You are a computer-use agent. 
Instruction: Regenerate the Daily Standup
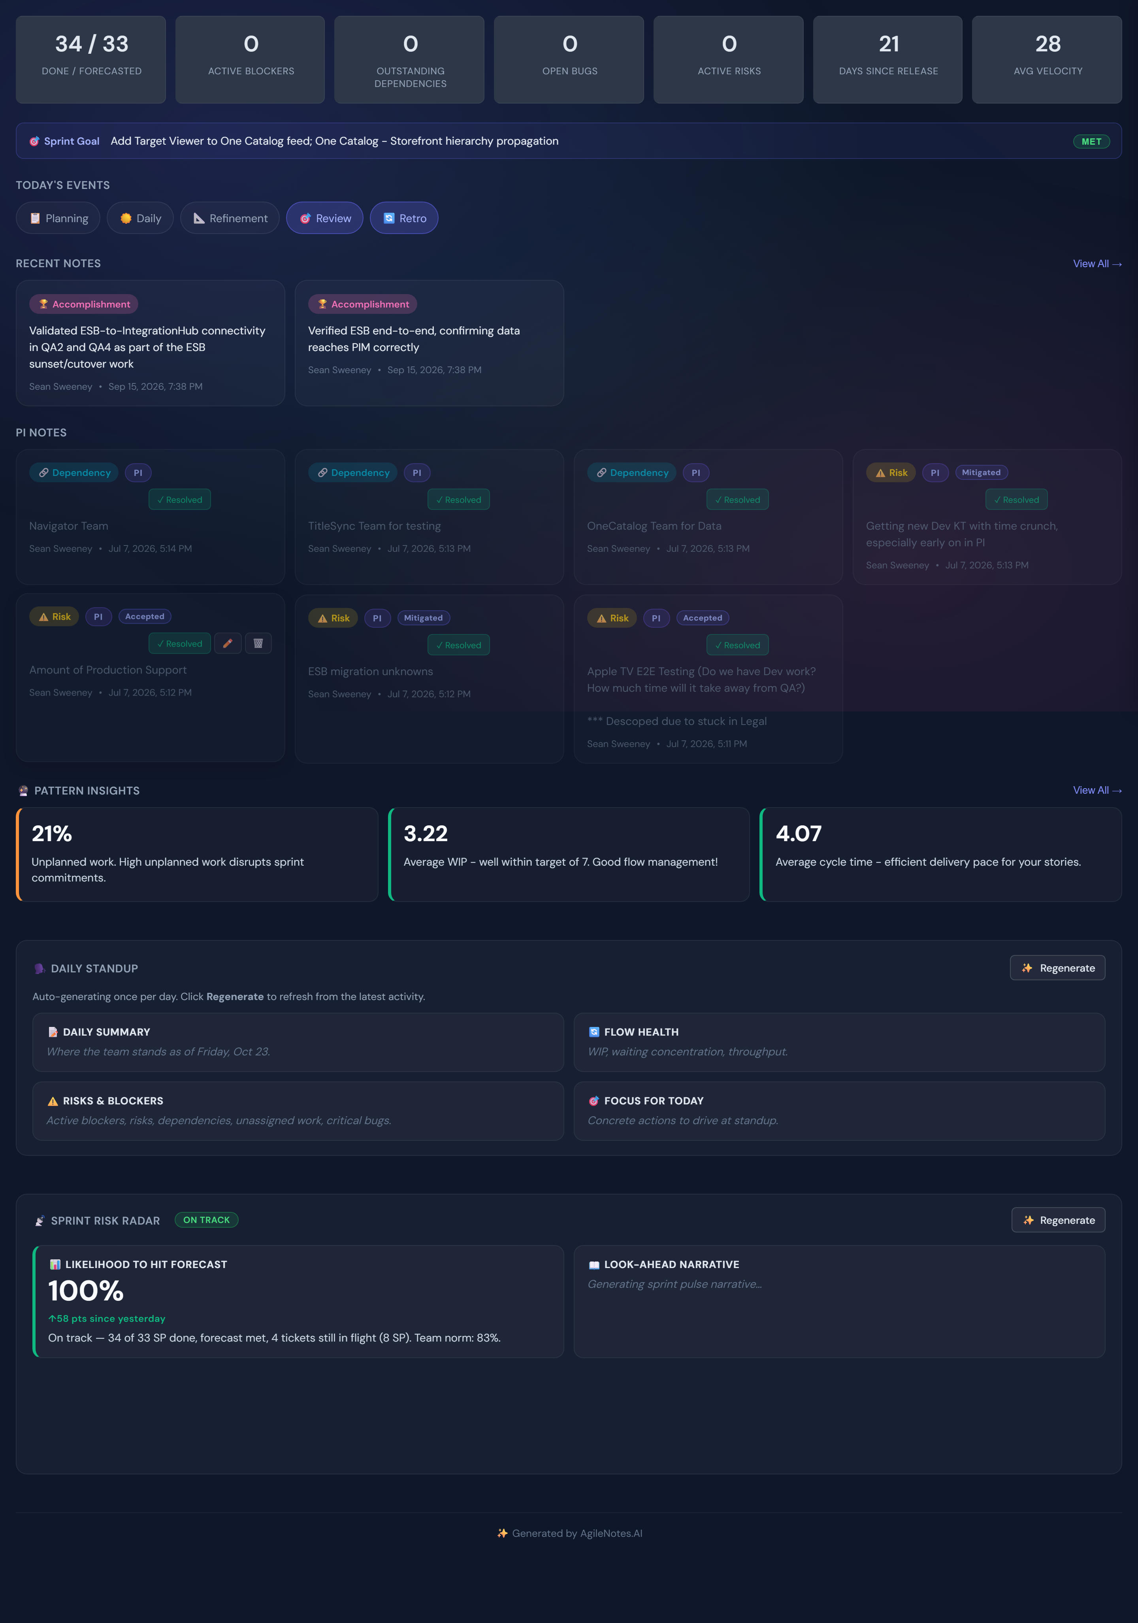click(1057, 968)
